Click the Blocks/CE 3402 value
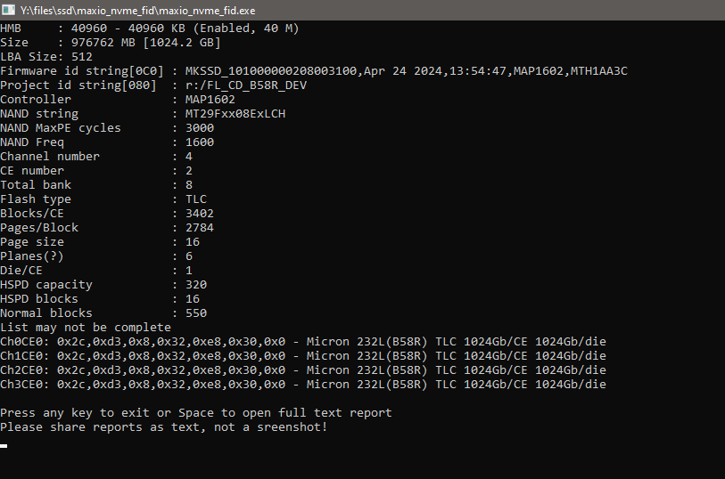Screen dimensions: 725x479 (200, 214)
